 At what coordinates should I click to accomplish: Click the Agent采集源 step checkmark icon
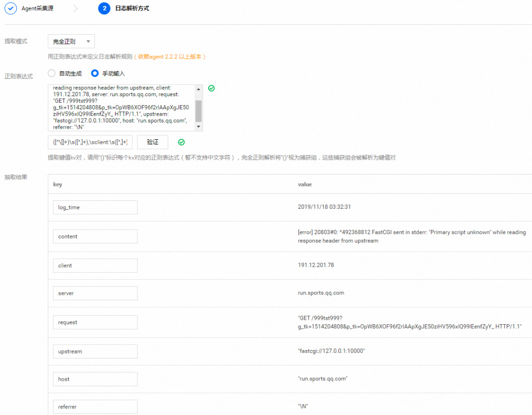pyautogui.click(x=10, y=8)
